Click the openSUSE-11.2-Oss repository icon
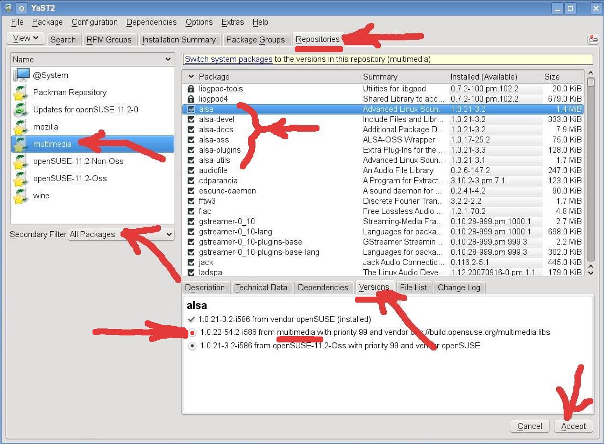Image resolution: width=604 pixels, height=444 pixels. pyautogui.click(x=20, y=178)
